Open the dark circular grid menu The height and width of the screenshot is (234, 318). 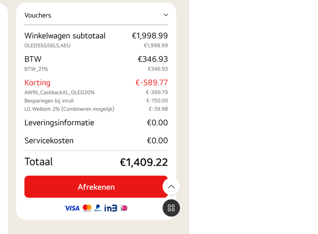click(171, 208)
